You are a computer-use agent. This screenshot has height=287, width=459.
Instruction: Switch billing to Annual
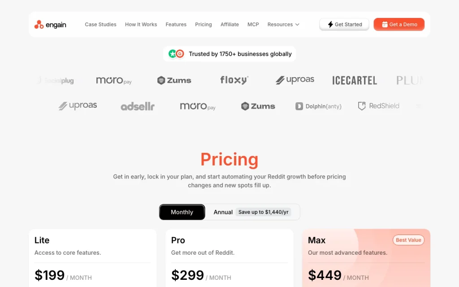pos(223,212)
